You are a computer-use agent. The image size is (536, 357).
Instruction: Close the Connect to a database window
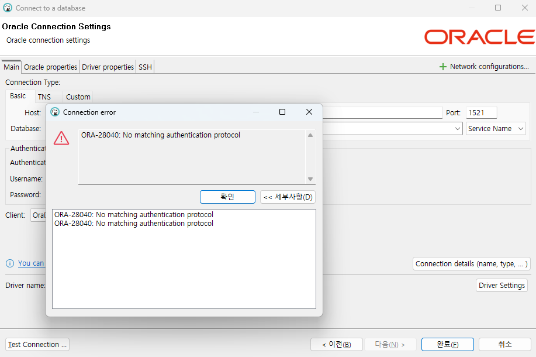click(x=525, y=8)
